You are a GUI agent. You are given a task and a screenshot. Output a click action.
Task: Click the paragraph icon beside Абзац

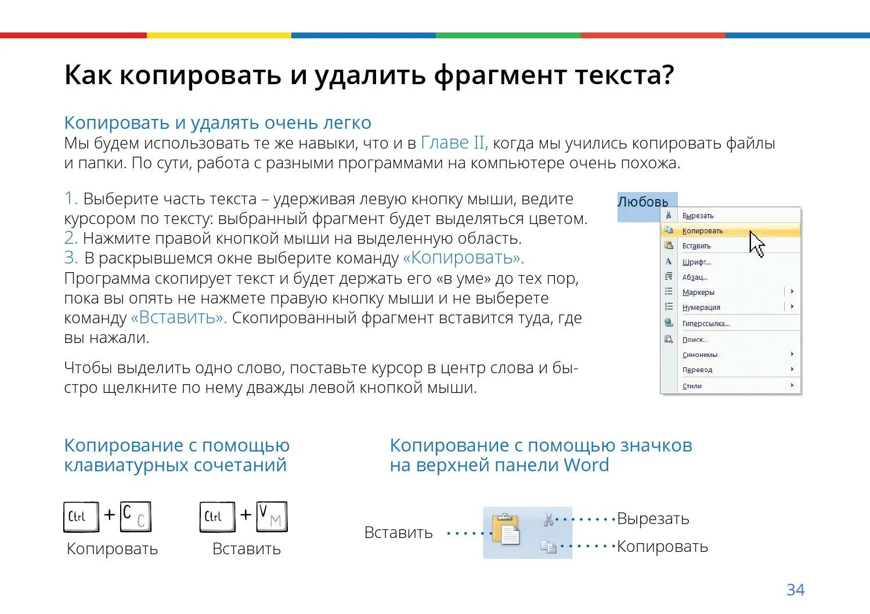(669, 277)
